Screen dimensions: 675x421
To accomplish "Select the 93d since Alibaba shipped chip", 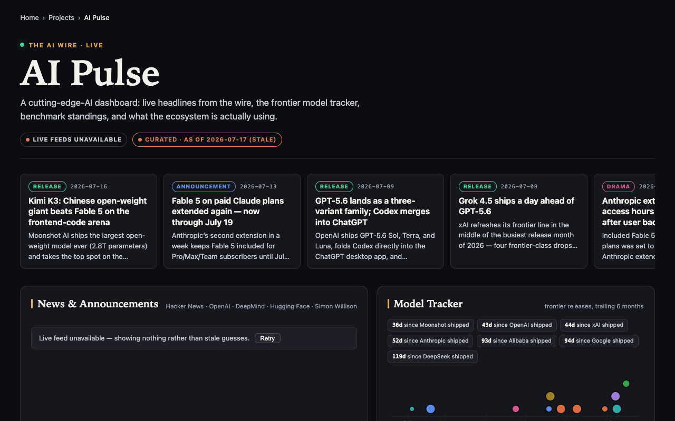I will [x=516, y=341].
